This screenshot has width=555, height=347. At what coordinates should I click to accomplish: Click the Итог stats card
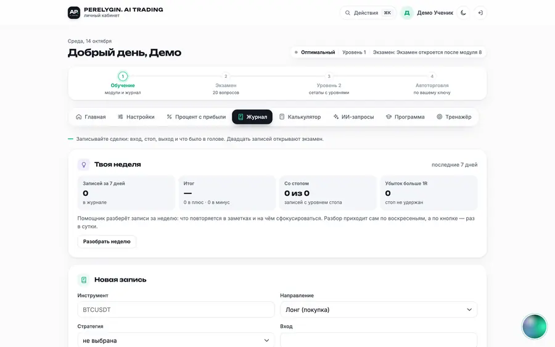(x=227, y=193)
